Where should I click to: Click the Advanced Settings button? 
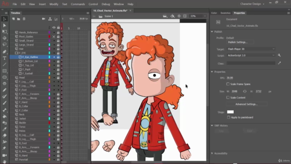[246, 104]
